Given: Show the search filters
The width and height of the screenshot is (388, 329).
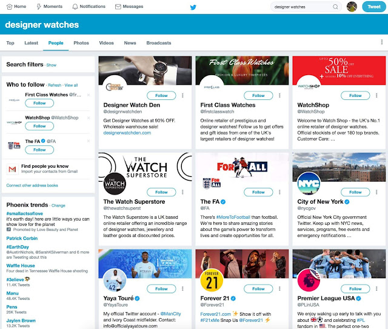Looking at the screenshot, I should coord(51,65).
